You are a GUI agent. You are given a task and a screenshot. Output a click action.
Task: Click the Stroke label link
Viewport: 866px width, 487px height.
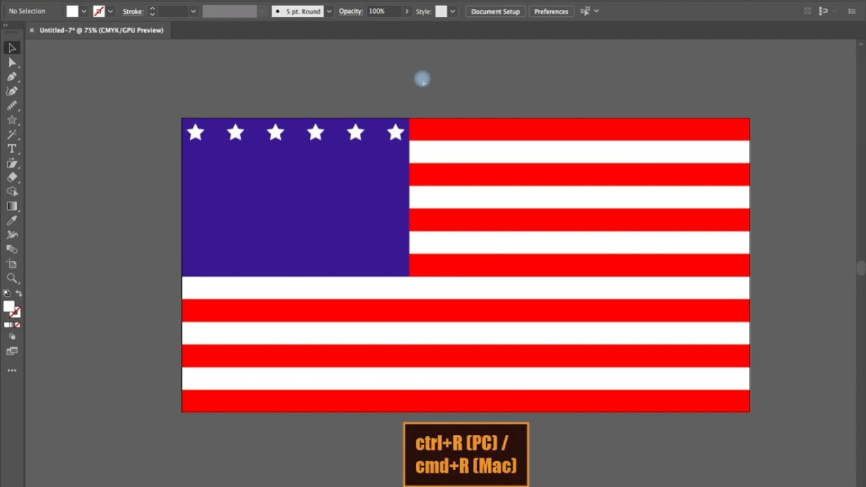133,11
